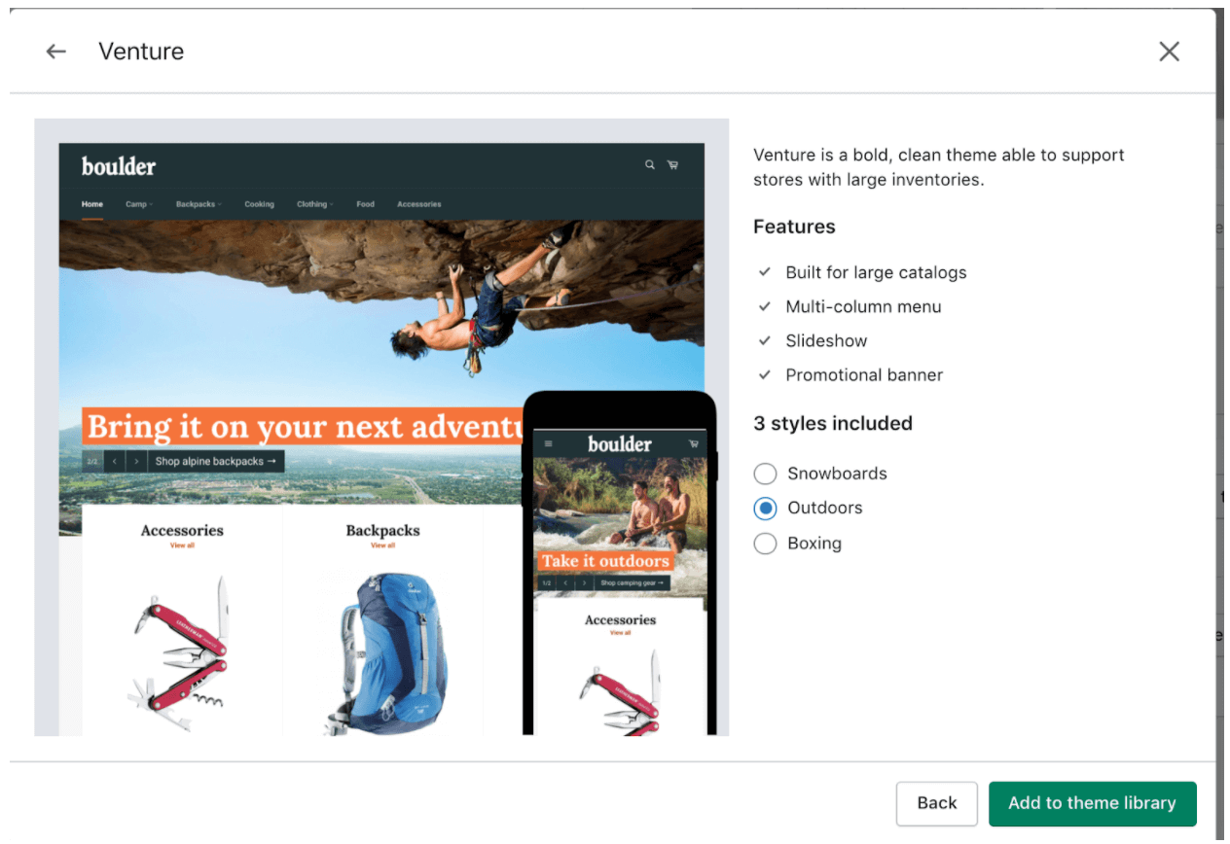The height and width of the screenshot is (844, 1230).
Task: Click View all under desktop Accessories heading
Action: point(182,545)
